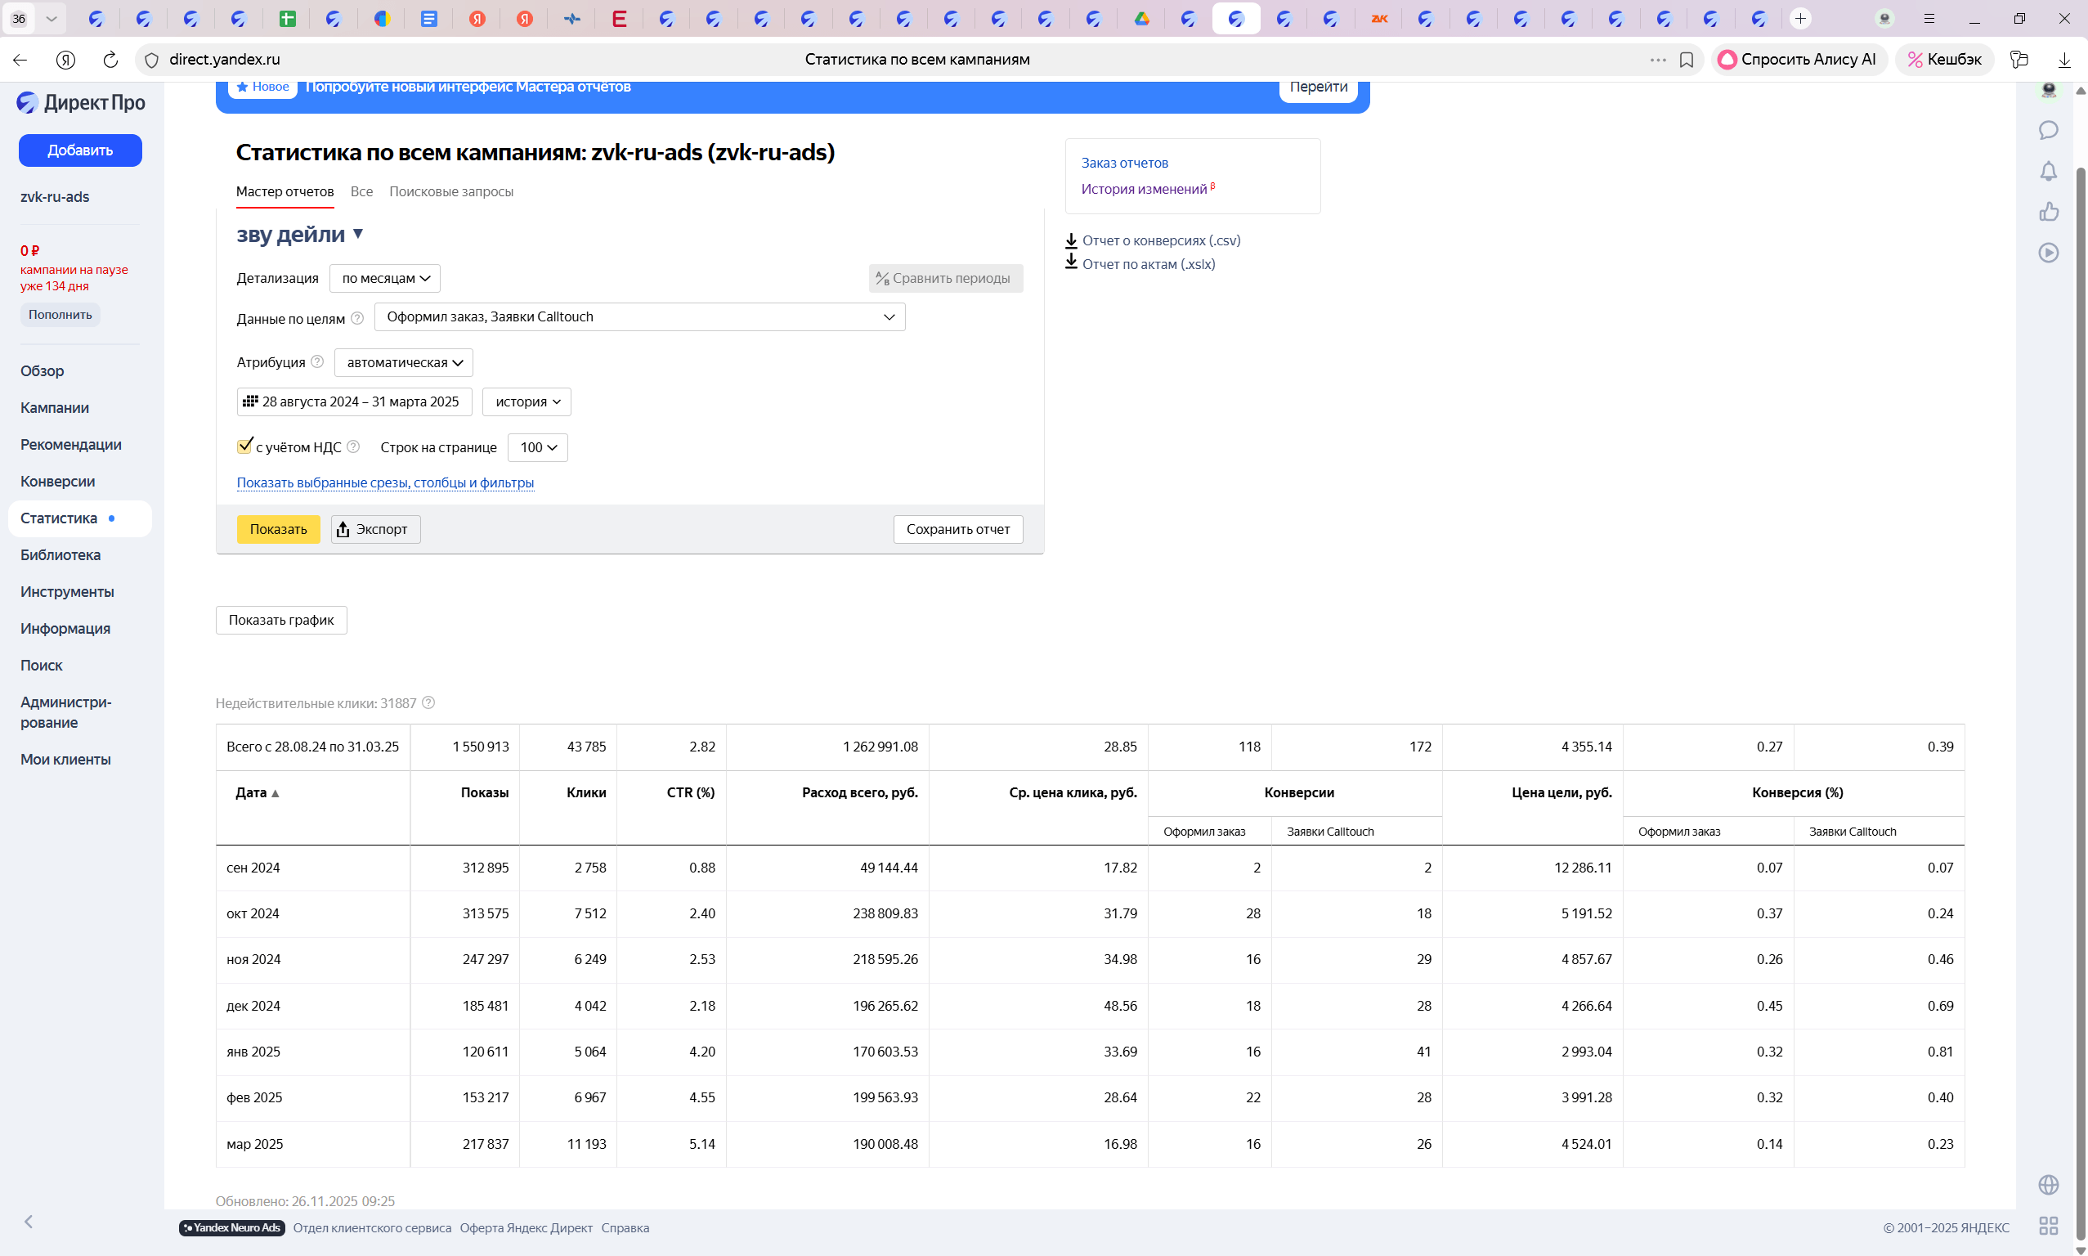Expand the Атрибуция 'автоматическая' dropdown
The width and height of the screenshot is (2088, 1256).
(x=404, y=362)
